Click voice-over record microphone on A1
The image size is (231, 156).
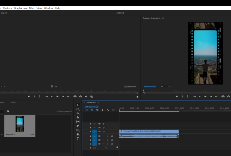(112, 136)
